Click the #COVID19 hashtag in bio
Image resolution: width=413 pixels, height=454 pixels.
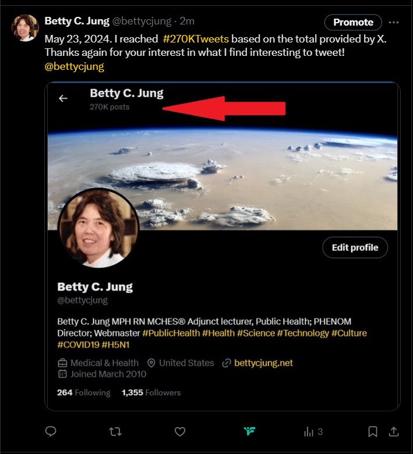coord(78,345)
